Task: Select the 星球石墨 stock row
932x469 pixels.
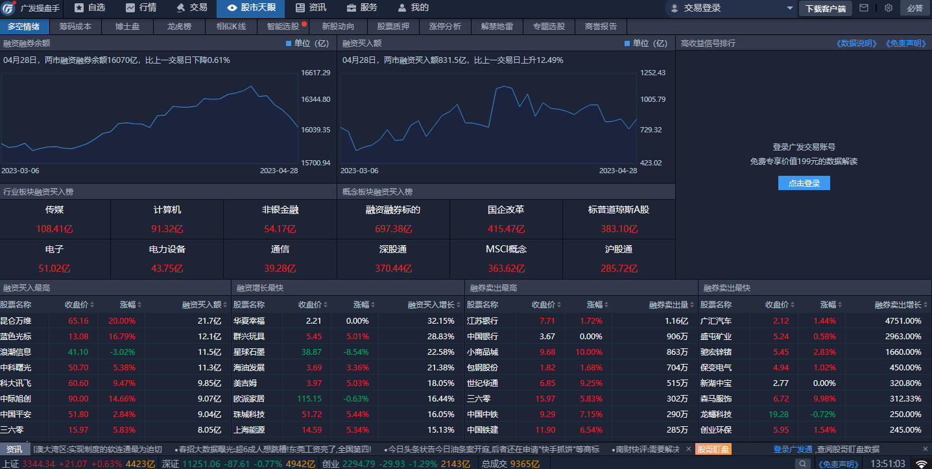Action: pyautogui.click(x=348, y=352)
